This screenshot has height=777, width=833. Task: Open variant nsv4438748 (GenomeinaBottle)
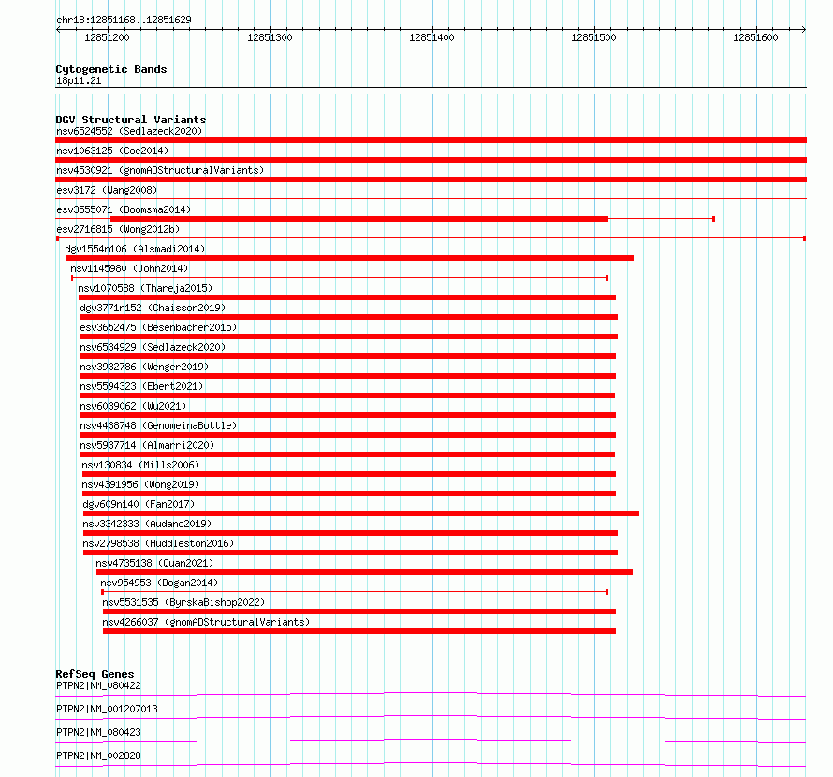point(158,425)
